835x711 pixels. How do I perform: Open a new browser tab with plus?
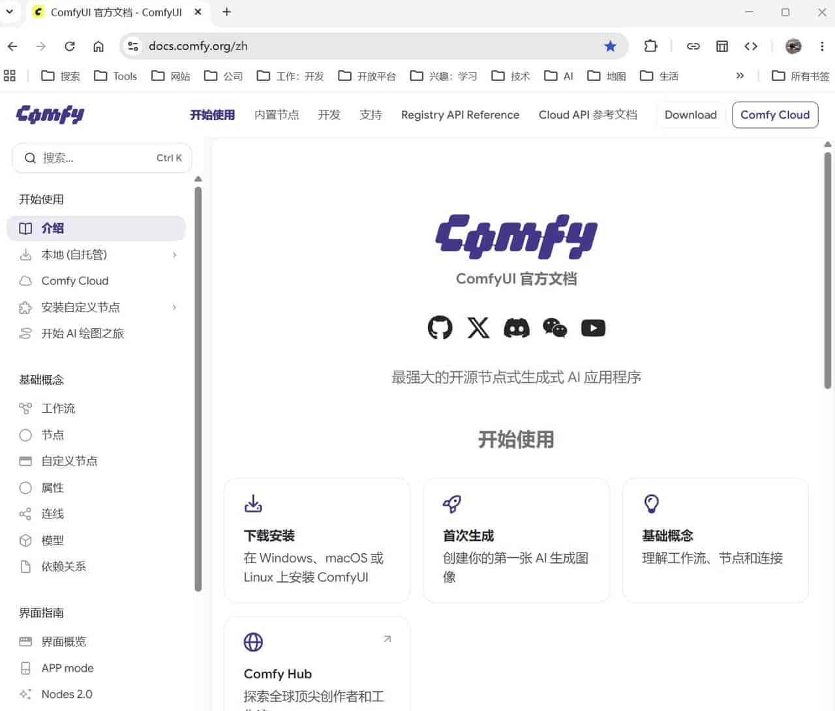click(226, 12)
